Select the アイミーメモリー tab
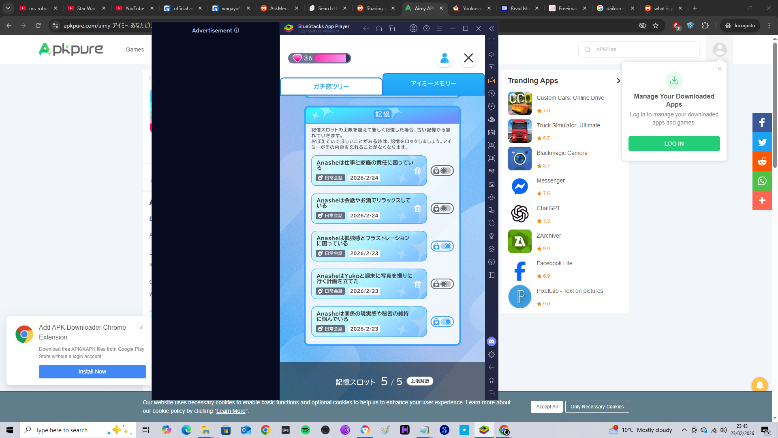Viewport: 778px width, 438px height. pos(433,84)
